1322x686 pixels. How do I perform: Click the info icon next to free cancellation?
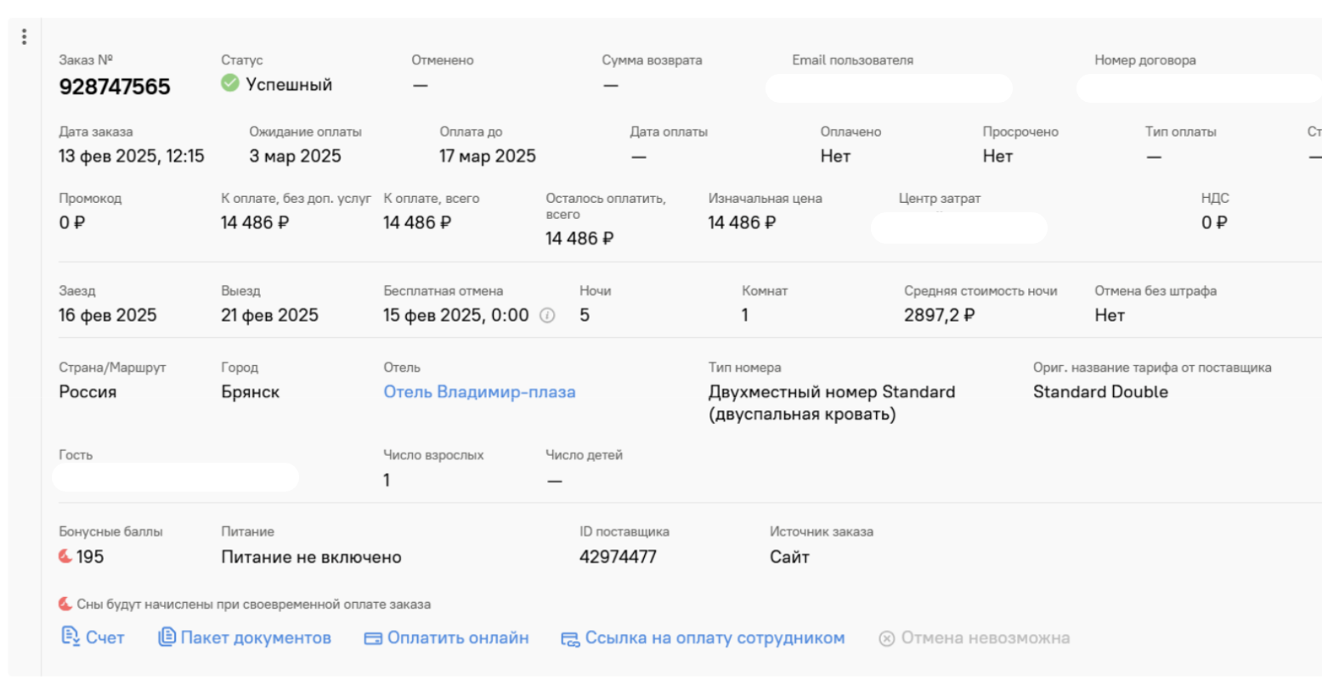(548, 316)
